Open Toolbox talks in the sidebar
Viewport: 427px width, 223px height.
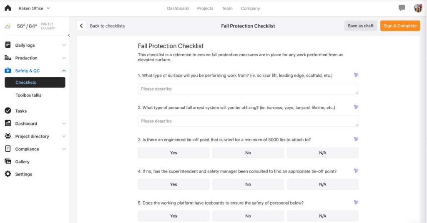point(28,95)
